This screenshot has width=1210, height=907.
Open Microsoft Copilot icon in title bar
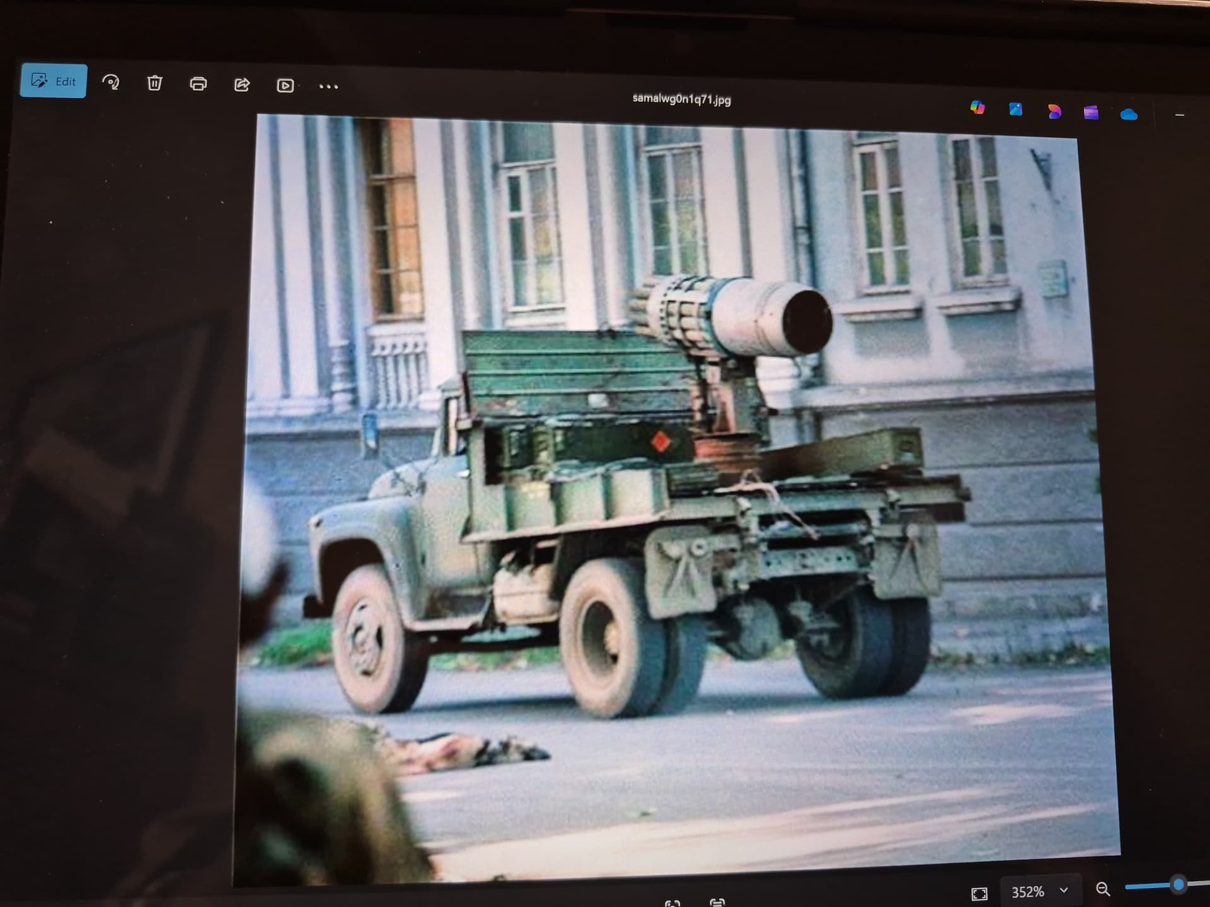[977, 108]
